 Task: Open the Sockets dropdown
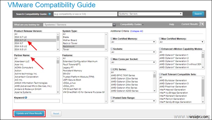tap(133, 52)
